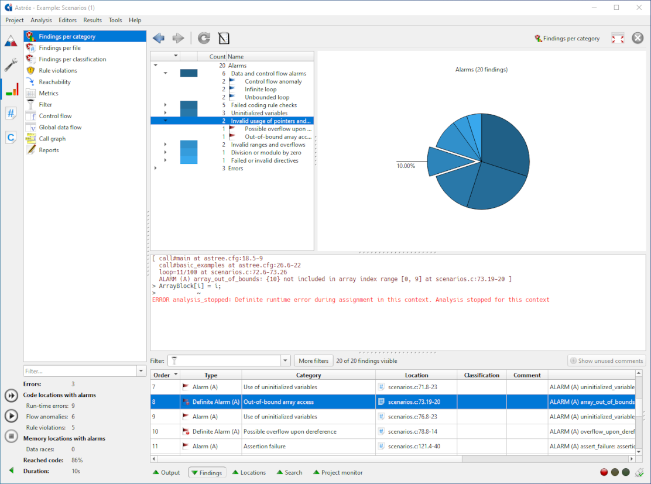The height and width of the screenshot is (484, 651).
Task: Start analysis with the play button
Action: (x=11, y=416)
